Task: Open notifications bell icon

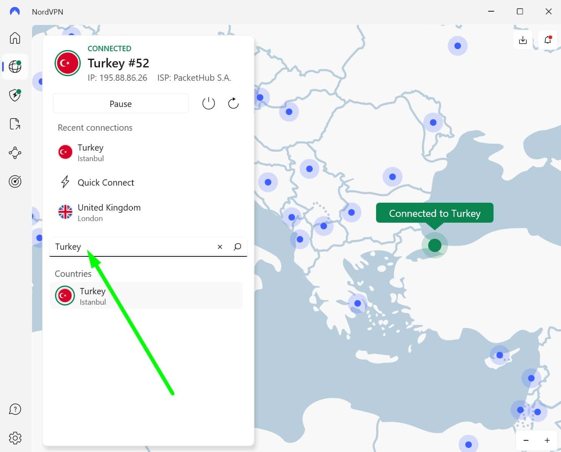Action: 548,40
